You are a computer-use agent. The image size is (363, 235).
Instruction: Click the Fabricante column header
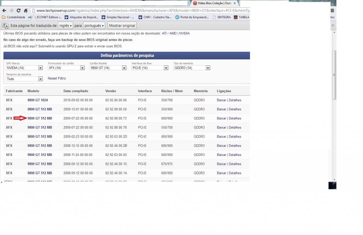pyautogui.click(x=14, y=91)
